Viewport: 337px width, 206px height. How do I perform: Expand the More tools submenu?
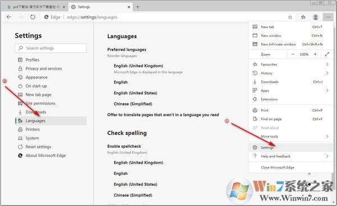(327, 136)
